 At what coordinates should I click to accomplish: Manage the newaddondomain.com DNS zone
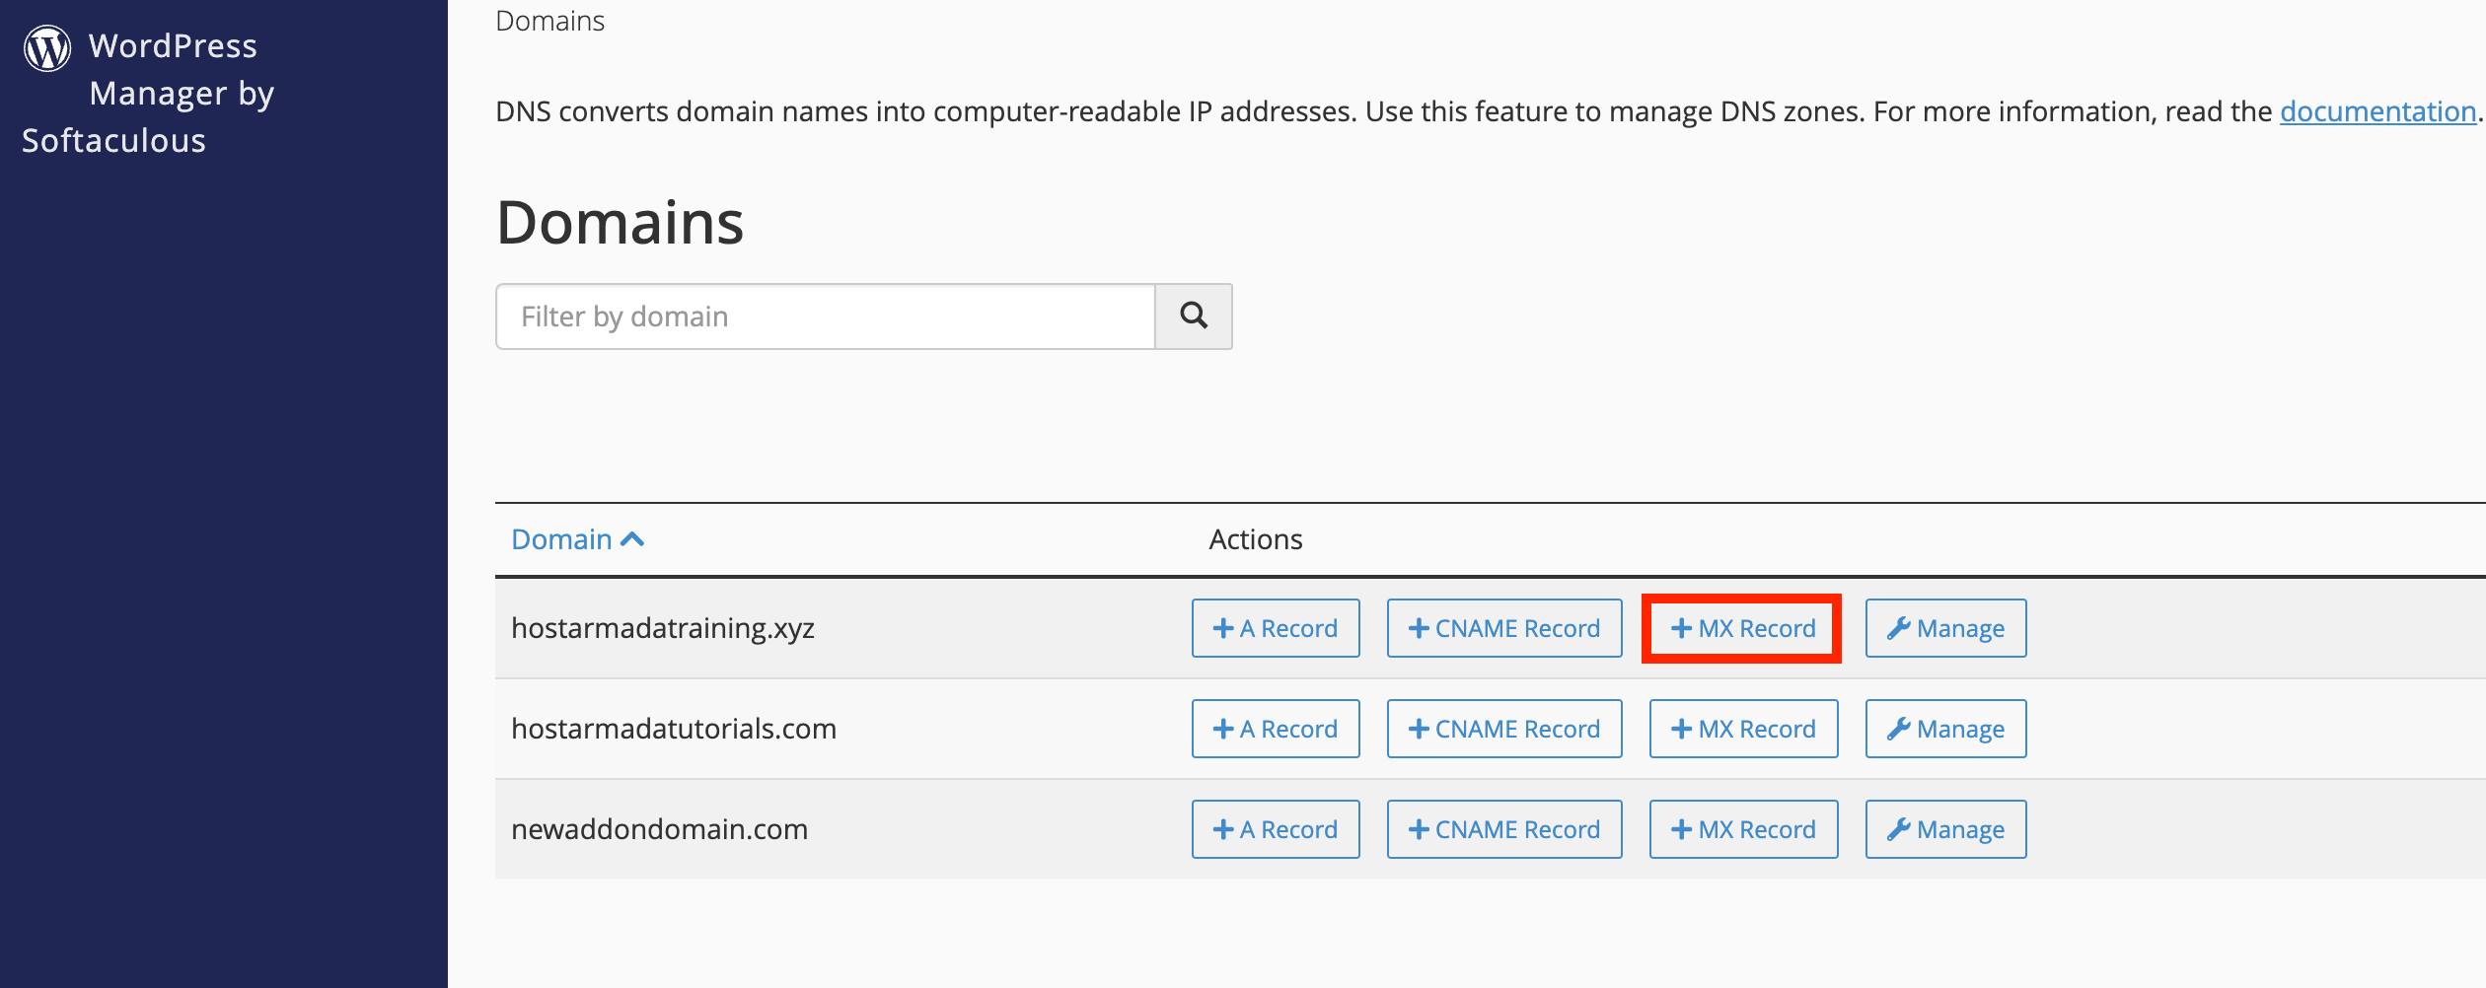pos(1945,829)
